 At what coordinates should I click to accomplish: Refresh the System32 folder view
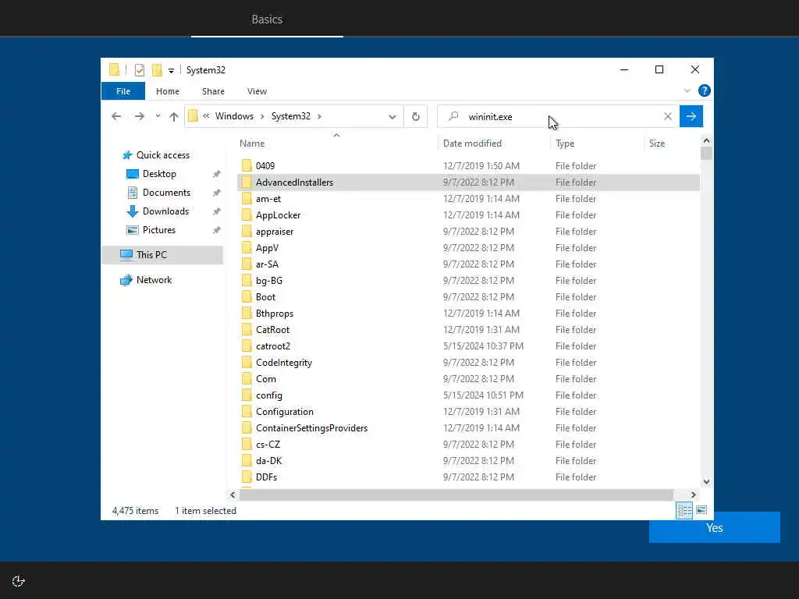coord(416,117)
